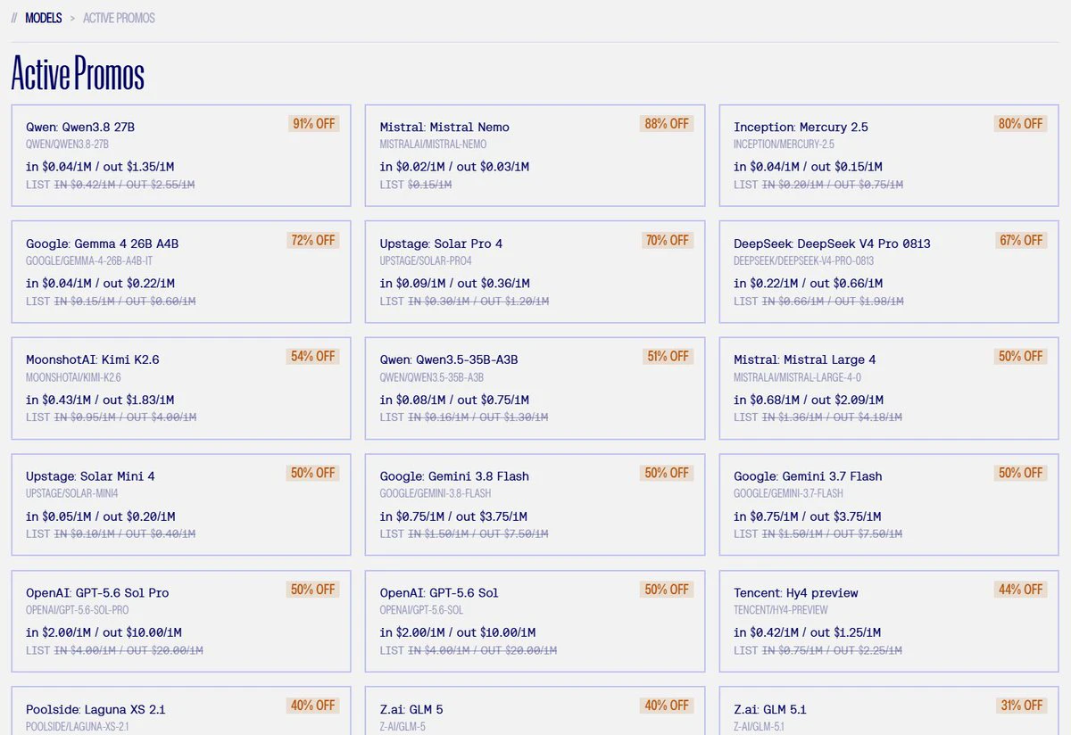Open the Qwen: Qwen3.5-35B-A3B card
Screen dimensions: 1071x735
(535, 389)
